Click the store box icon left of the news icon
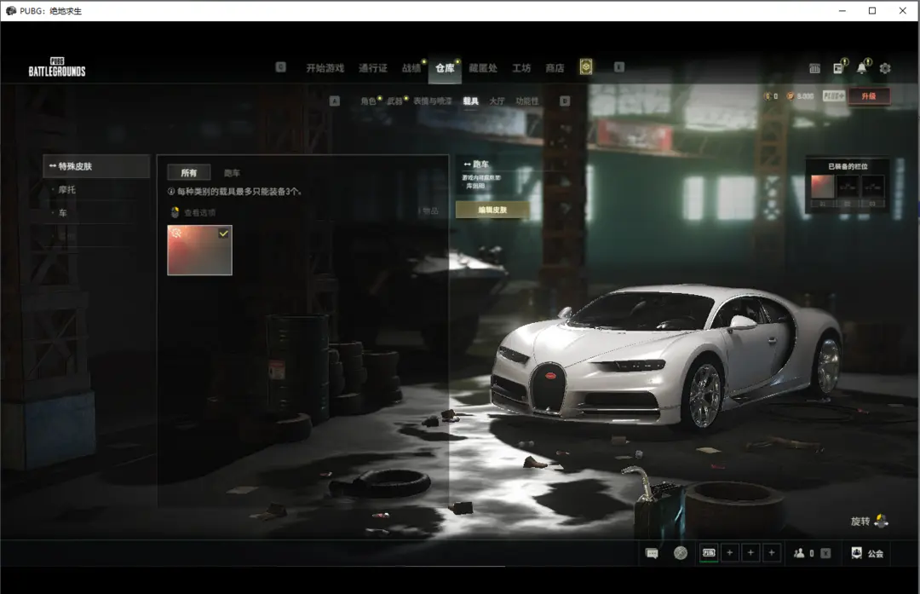The image size is (920, 594). tap(814, 68)
